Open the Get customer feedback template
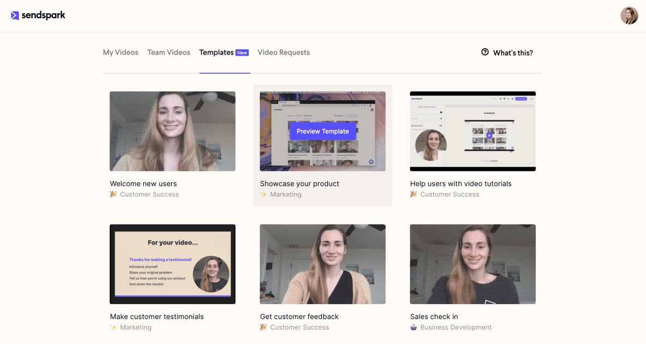Image resolution: width=646 pixels, height=344 pixels. click(x=322, y=264)
